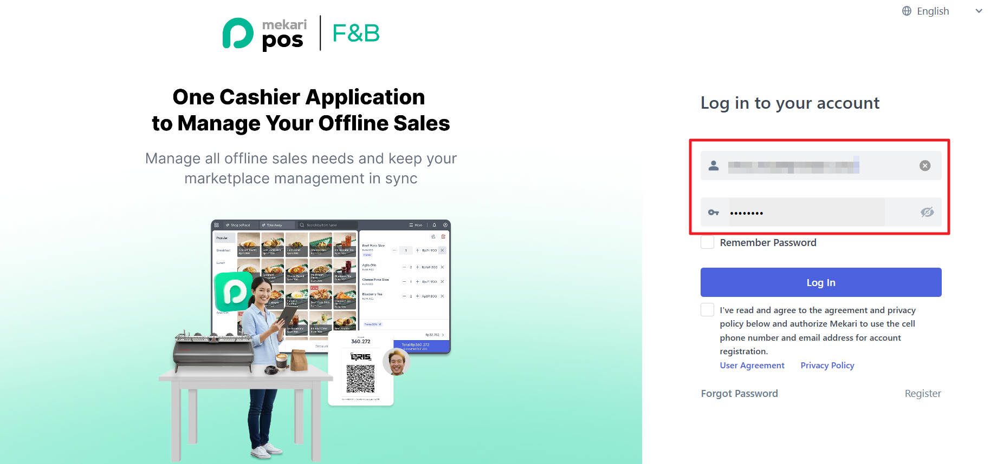Screen dimensions: 997x464
Task: Focus the username input field
Action: (821, 165)
